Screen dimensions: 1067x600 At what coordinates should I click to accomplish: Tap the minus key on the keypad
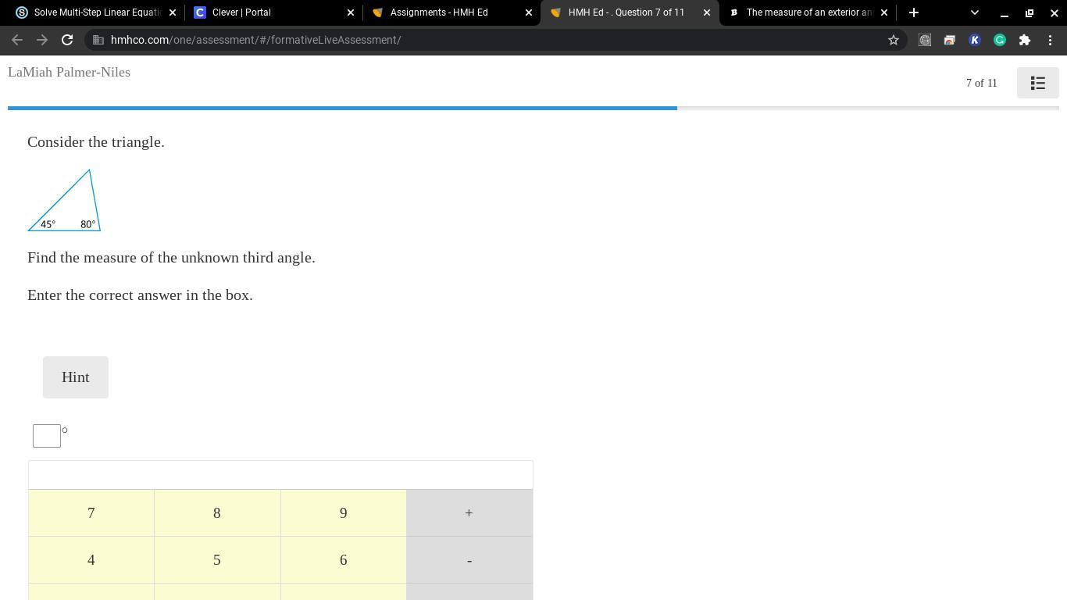pyautogui.click(x=469, y=560)
